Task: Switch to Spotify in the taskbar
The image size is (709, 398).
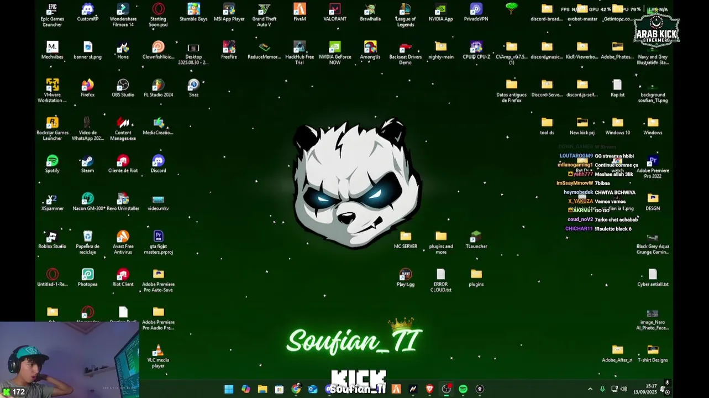Action: (463, 389)
